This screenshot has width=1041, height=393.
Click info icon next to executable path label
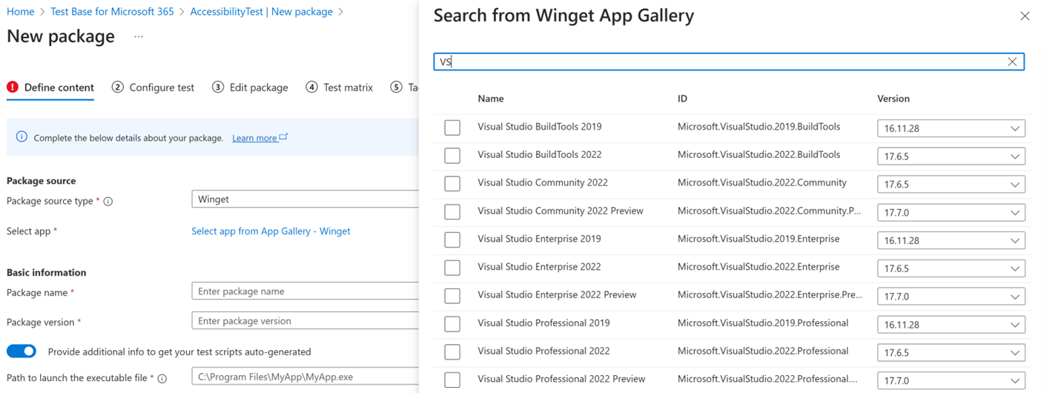point(162,379)
